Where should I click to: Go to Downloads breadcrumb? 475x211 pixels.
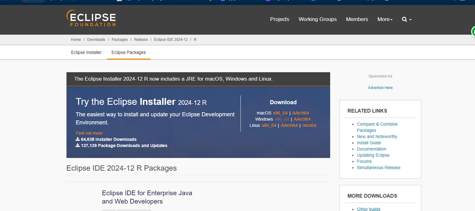pyautogui.click(x=96, y=40)
